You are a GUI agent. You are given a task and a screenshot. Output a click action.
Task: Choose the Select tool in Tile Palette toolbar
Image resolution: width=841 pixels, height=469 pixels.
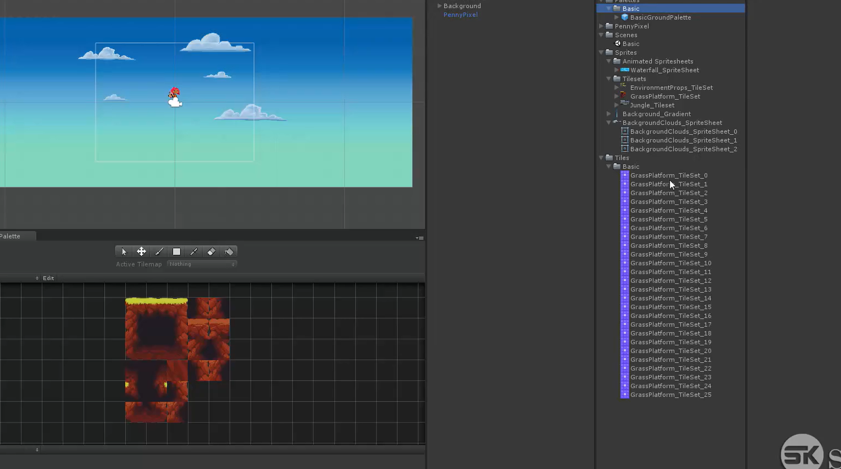pos(123,252)
